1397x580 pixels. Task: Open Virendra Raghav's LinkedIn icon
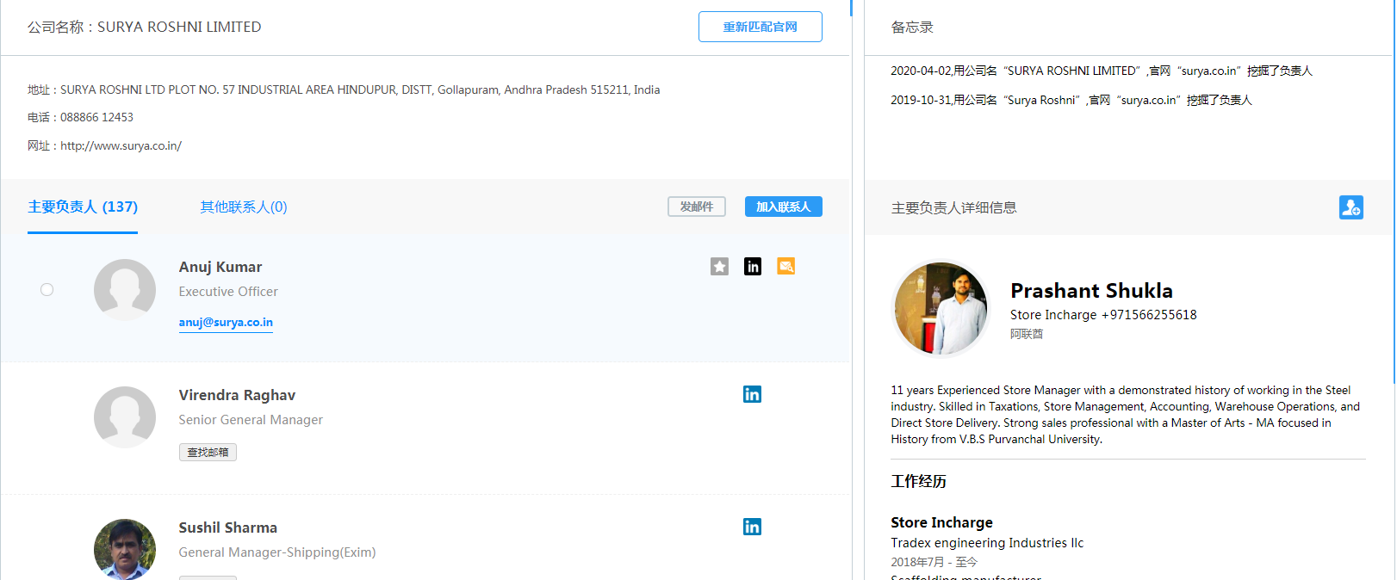click(x=752, y=394)
